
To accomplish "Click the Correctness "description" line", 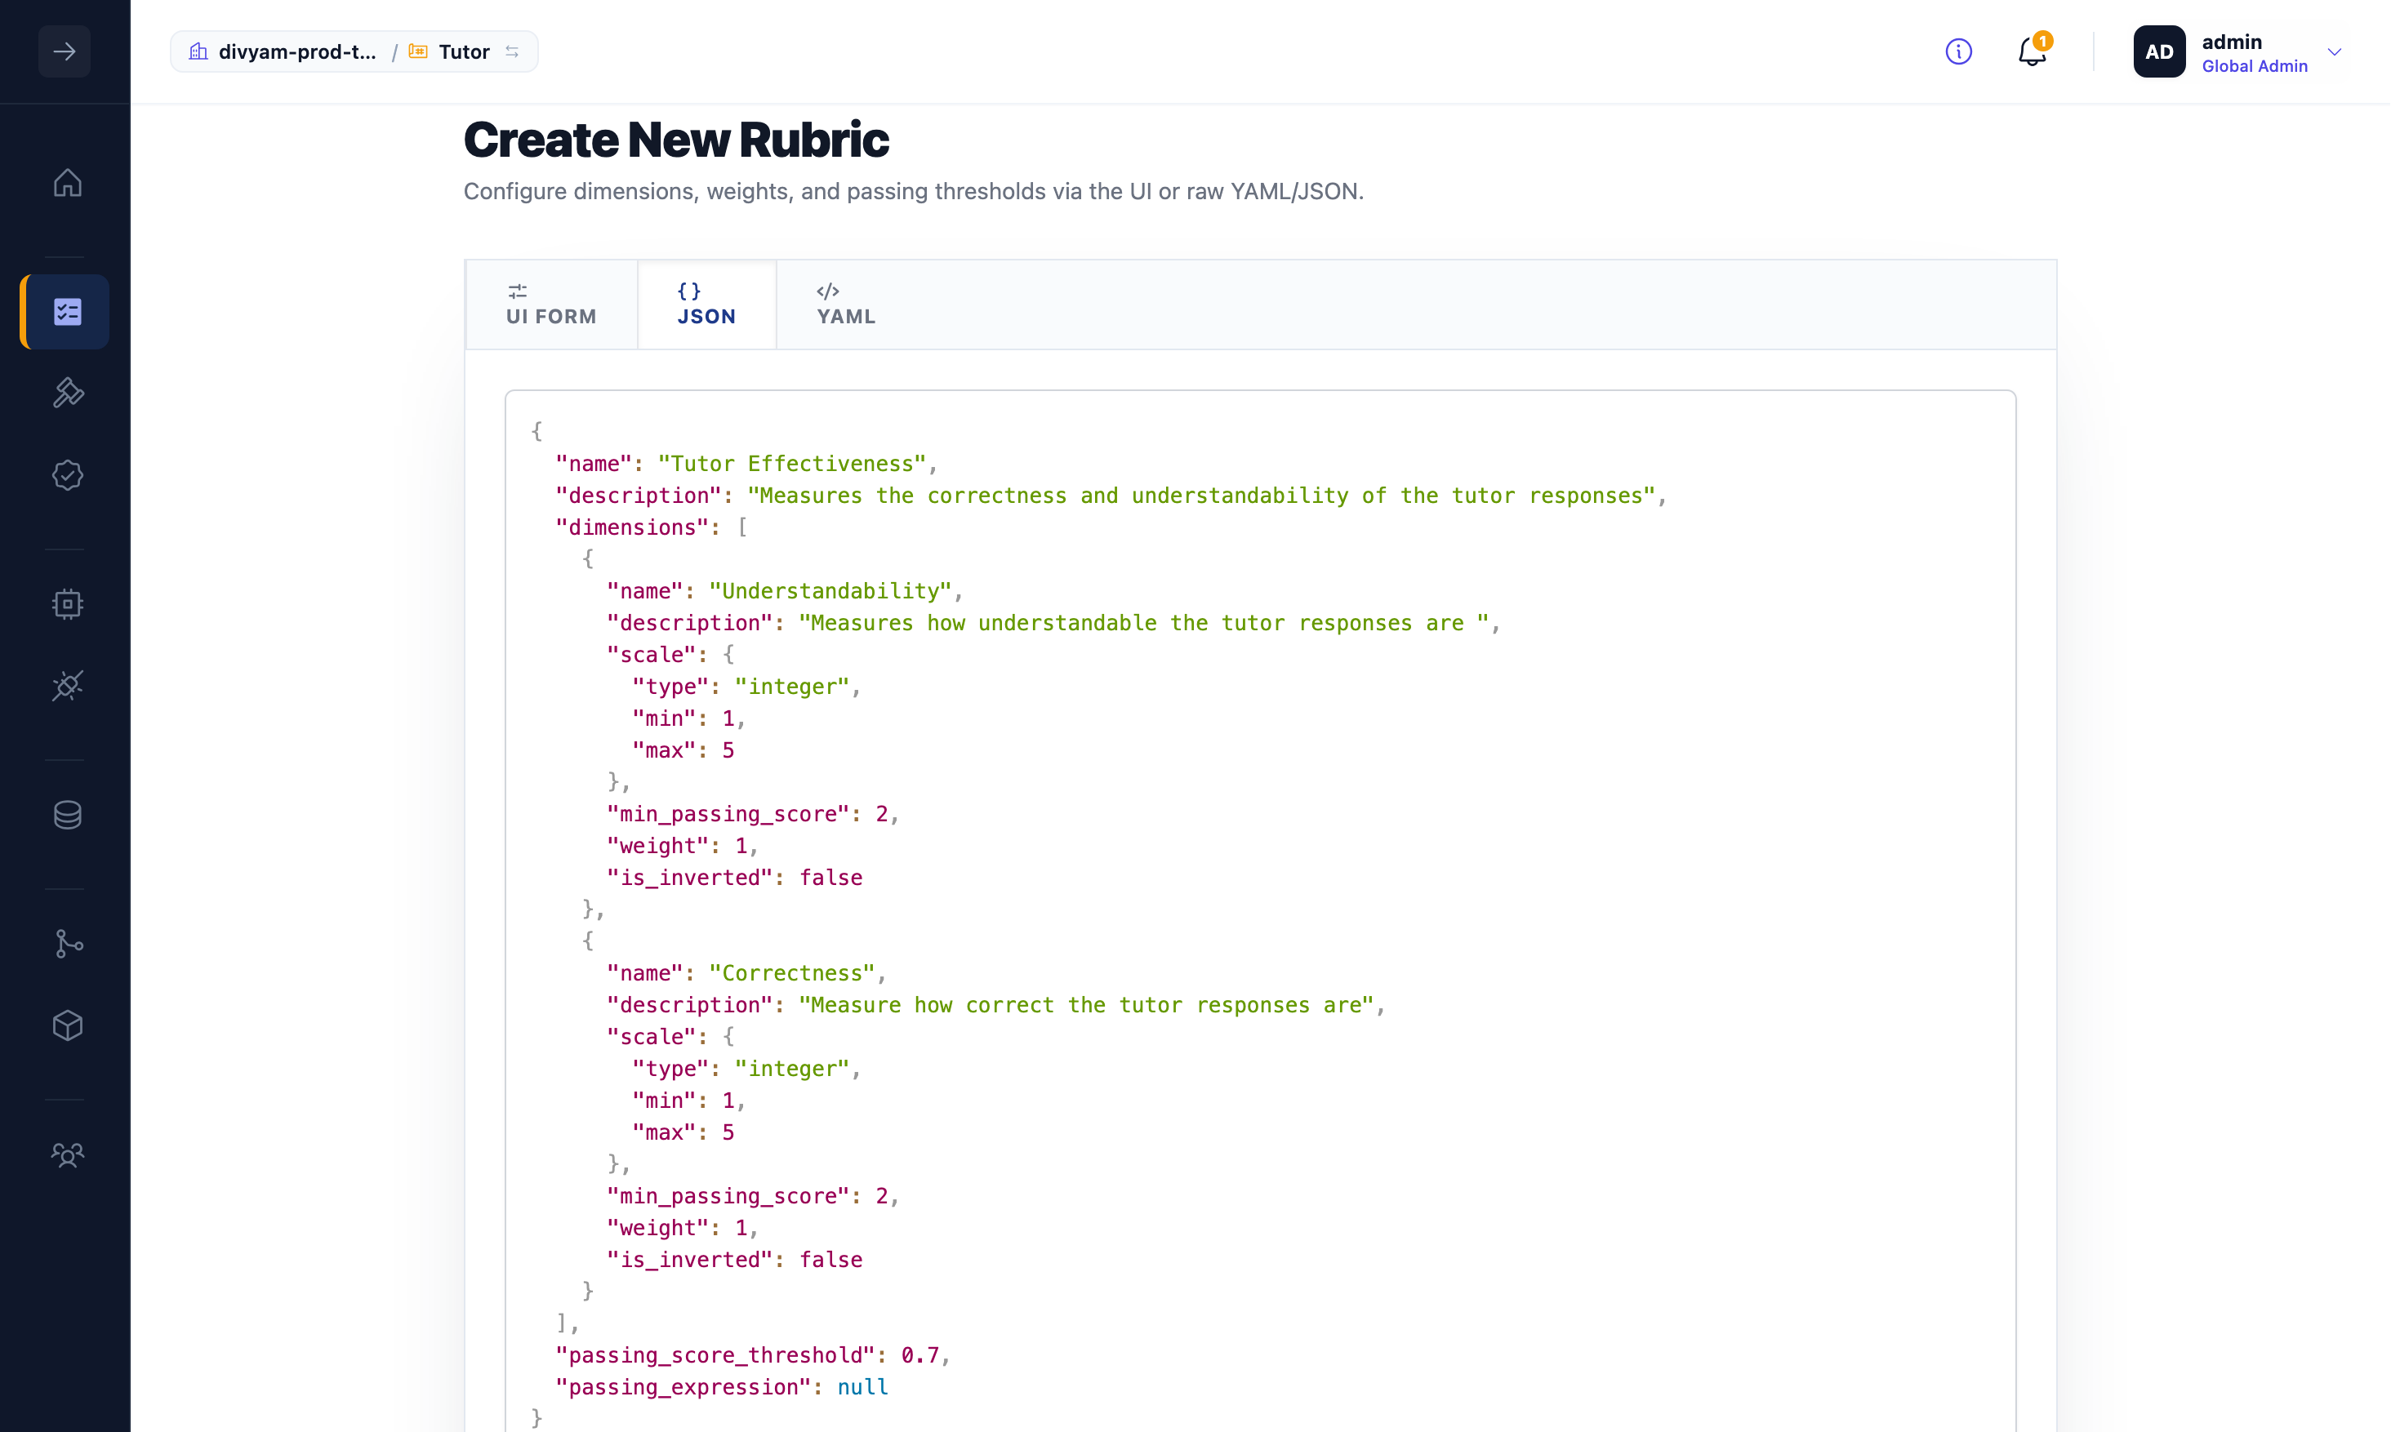I will click(x=995, y=1006).
